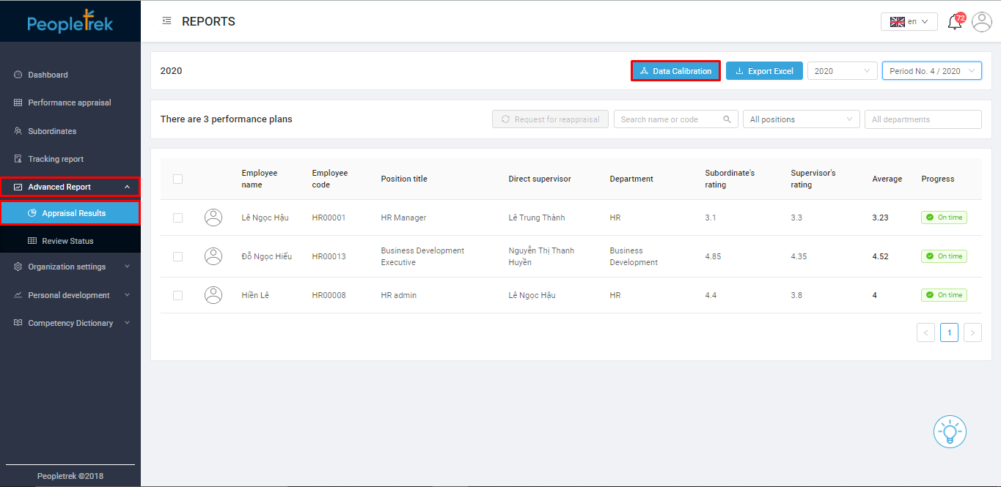Open the 2020 year dropdown
This screenshot has height=487, width=1001.
[842, 71]
